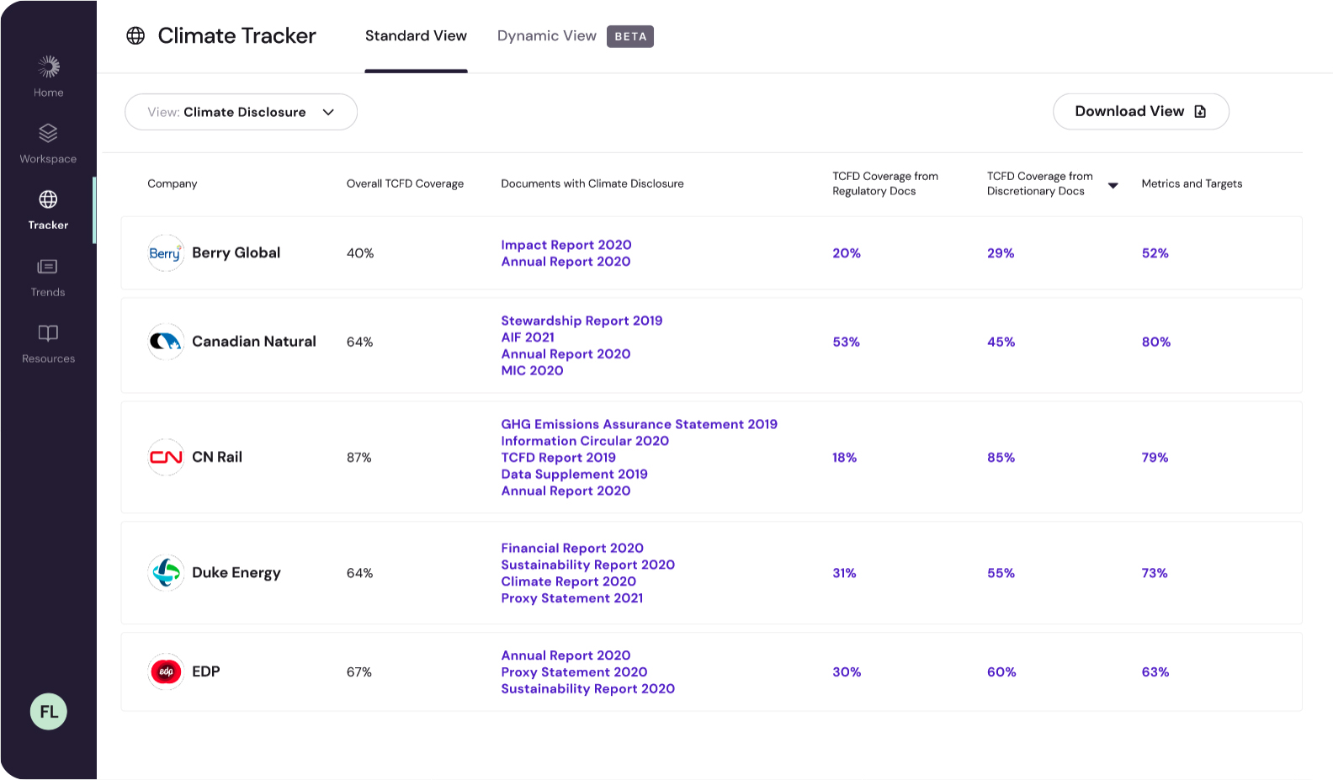1333x780 pixels.
Task: Switch to the Dynamic View tab
Action: click(547, 36)
